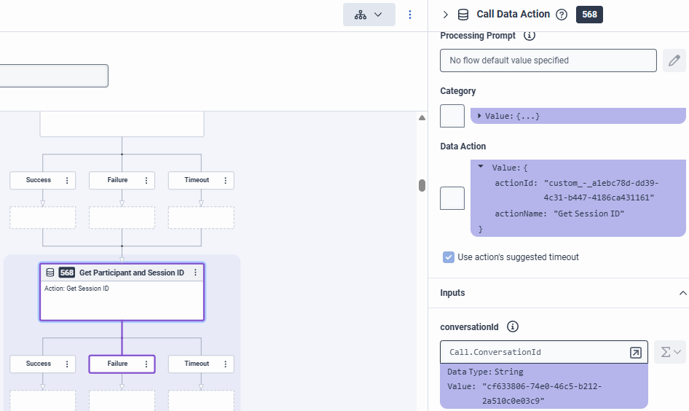Screen dimensions: 689x411
Task: Toggle the Category checkbox
Action: coord(452,116)
